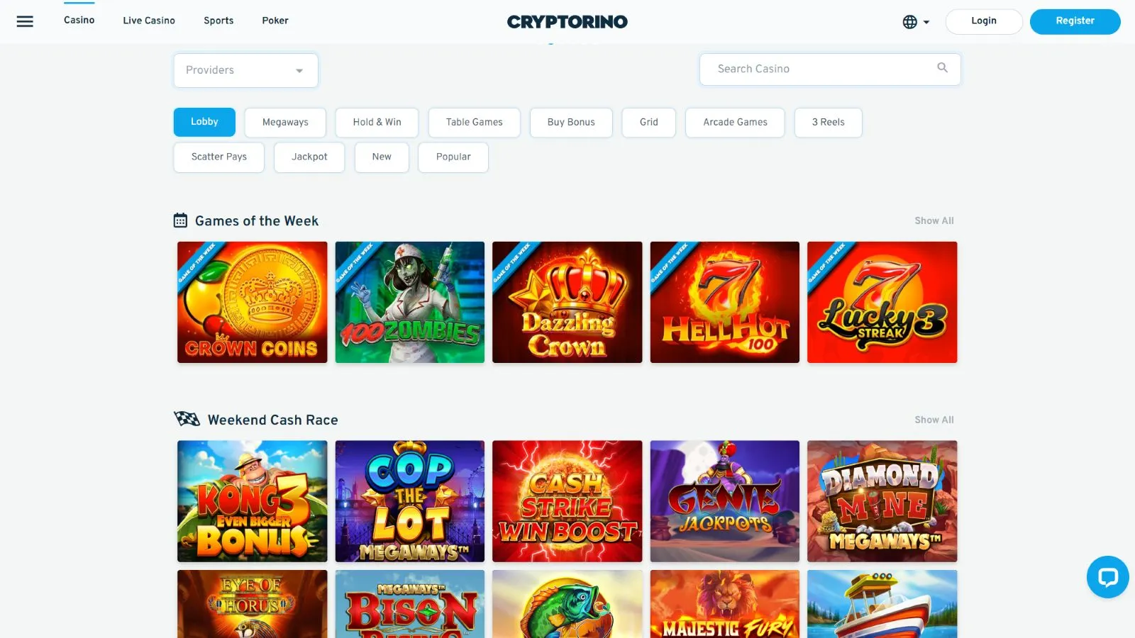Click the Cryptorino logo

pos(567,21)
